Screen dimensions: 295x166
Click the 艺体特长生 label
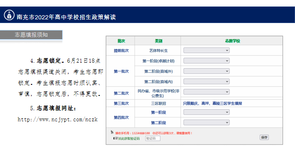pyautogui.click(x=159, y=51)
